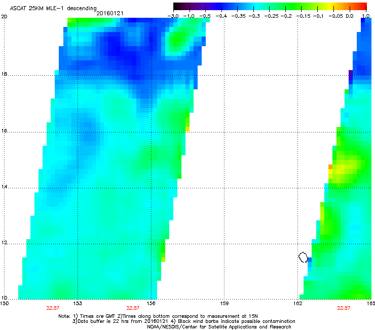Image resolution: width=375 pixels, height=330 pixels.
Task: Click the longitude axis label '153'
Action: 78,304
